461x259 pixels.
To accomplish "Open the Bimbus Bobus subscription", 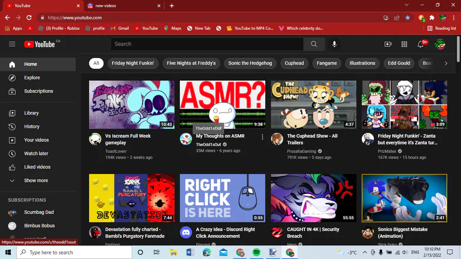I will coord(38,226).
